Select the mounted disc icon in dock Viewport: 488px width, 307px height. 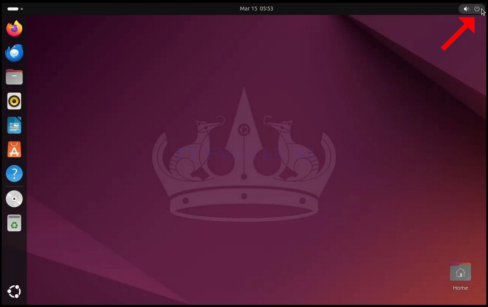[14, 199]
